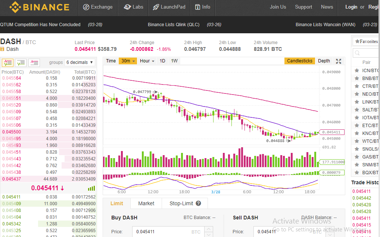Star the ICN/BTC pair
Image resolution: width=380 pixels, height=237 pixels.
(x=357, y=71)
